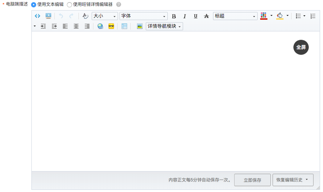Center align the text

(x=76, y=26)
